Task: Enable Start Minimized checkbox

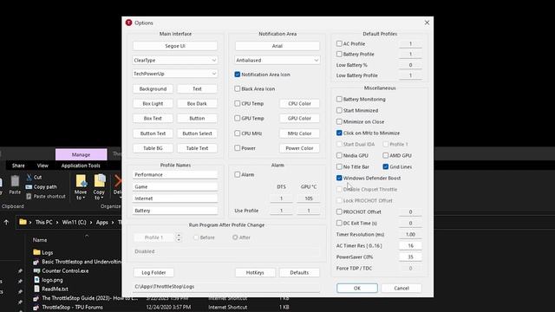Action: point(339,110)
